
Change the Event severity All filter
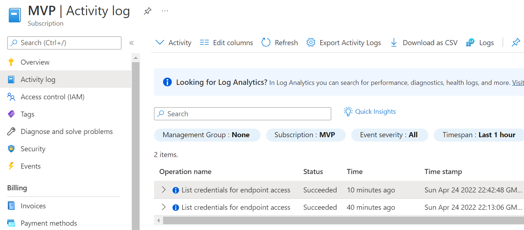click(390, 135)
